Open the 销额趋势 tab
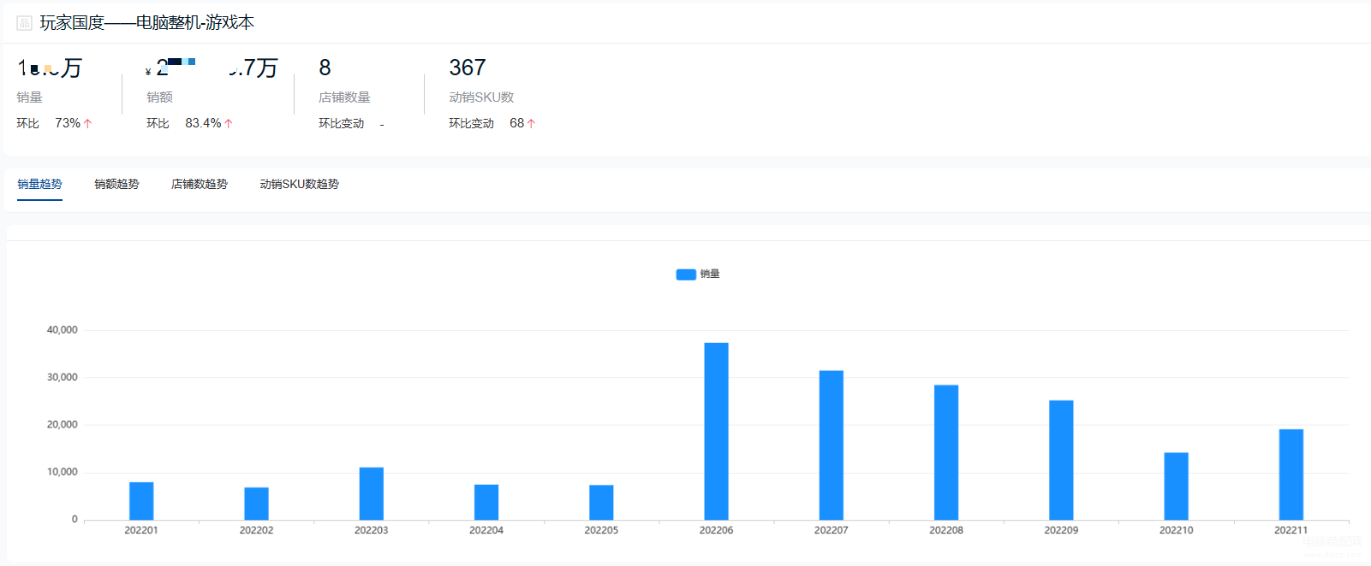The height and width of the screenshot is (566, 1371). click(x=116, y=184)
